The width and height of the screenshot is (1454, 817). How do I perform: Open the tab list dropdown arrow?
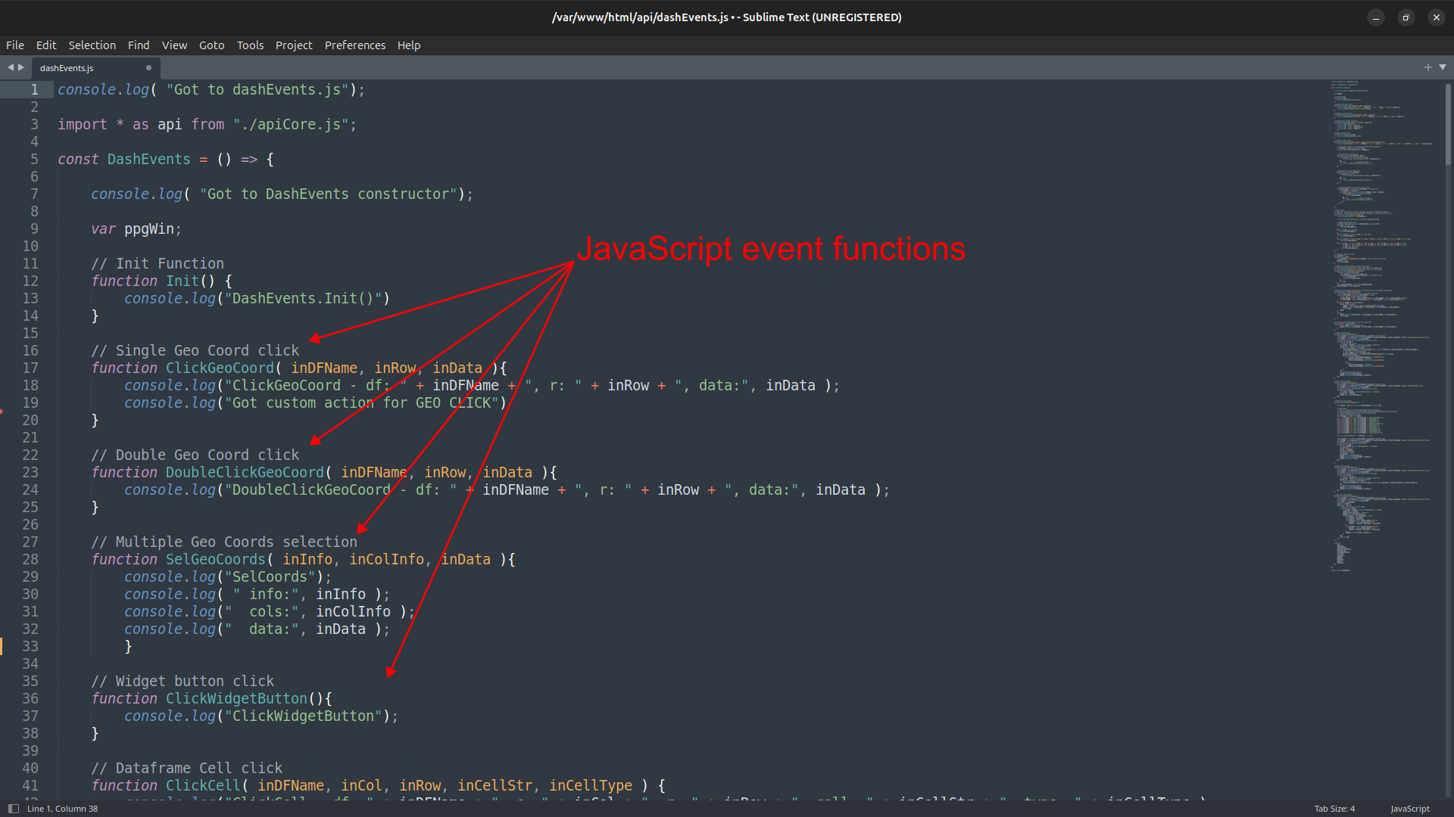click(x=1443, y=67)
